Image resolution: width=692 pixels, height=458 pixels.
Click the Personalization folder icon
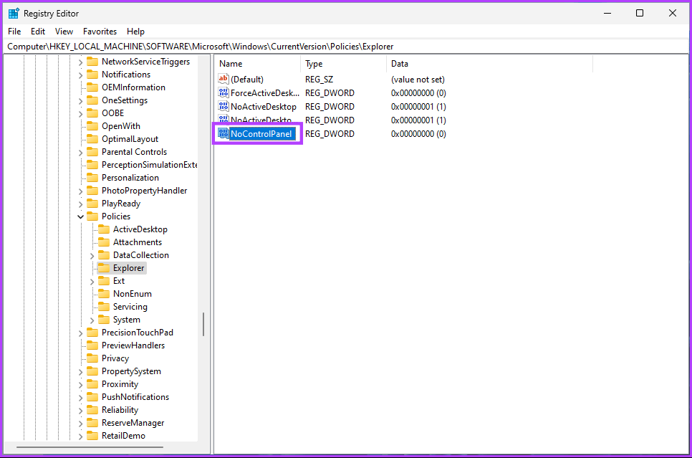coord(92,178)
